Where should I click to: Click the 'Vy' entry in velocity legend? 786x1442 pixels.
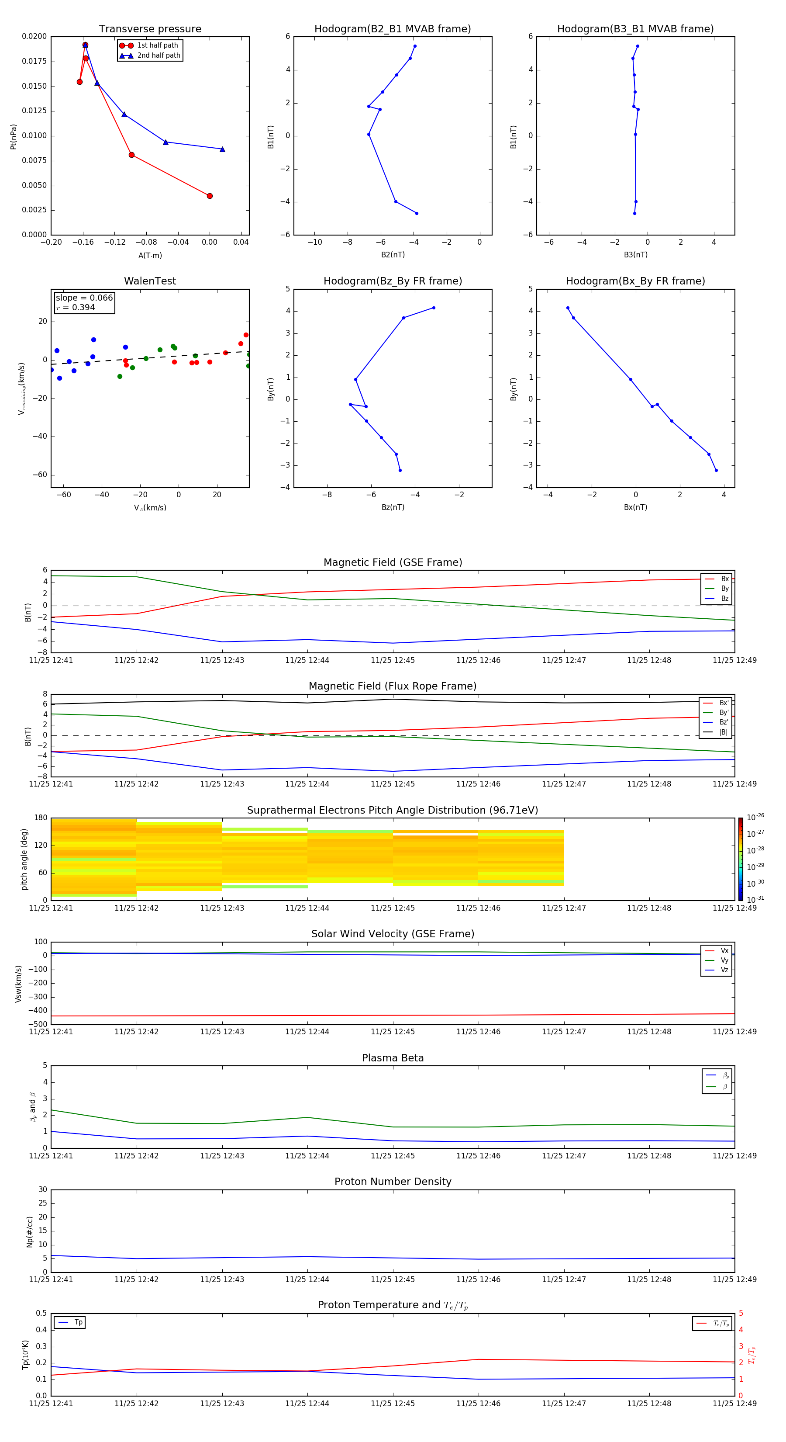[717, 960]
